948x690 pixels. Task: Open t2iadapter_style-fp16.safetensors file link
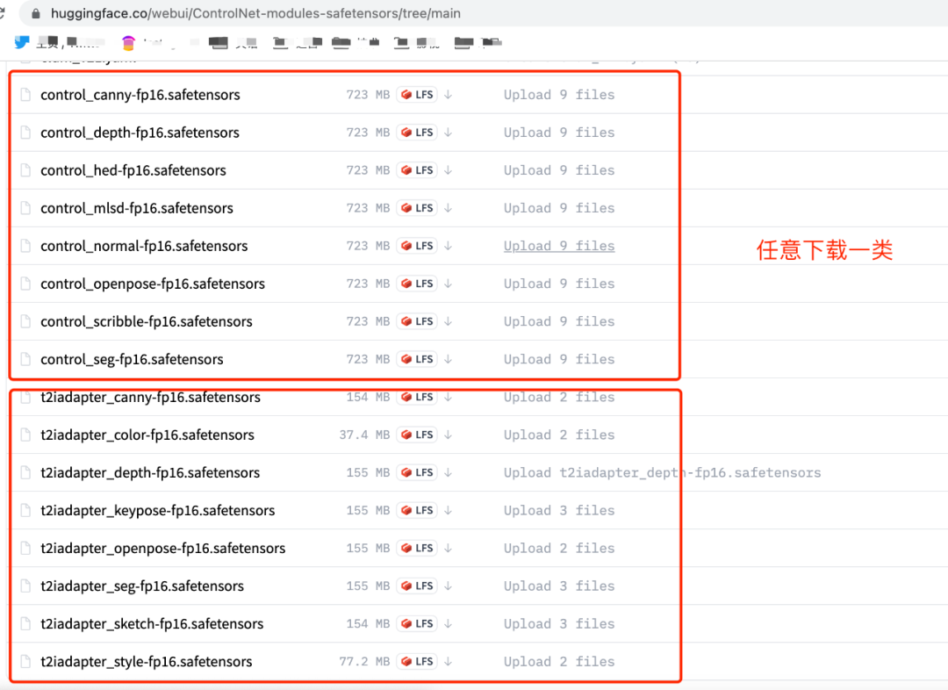pos(147,662)
